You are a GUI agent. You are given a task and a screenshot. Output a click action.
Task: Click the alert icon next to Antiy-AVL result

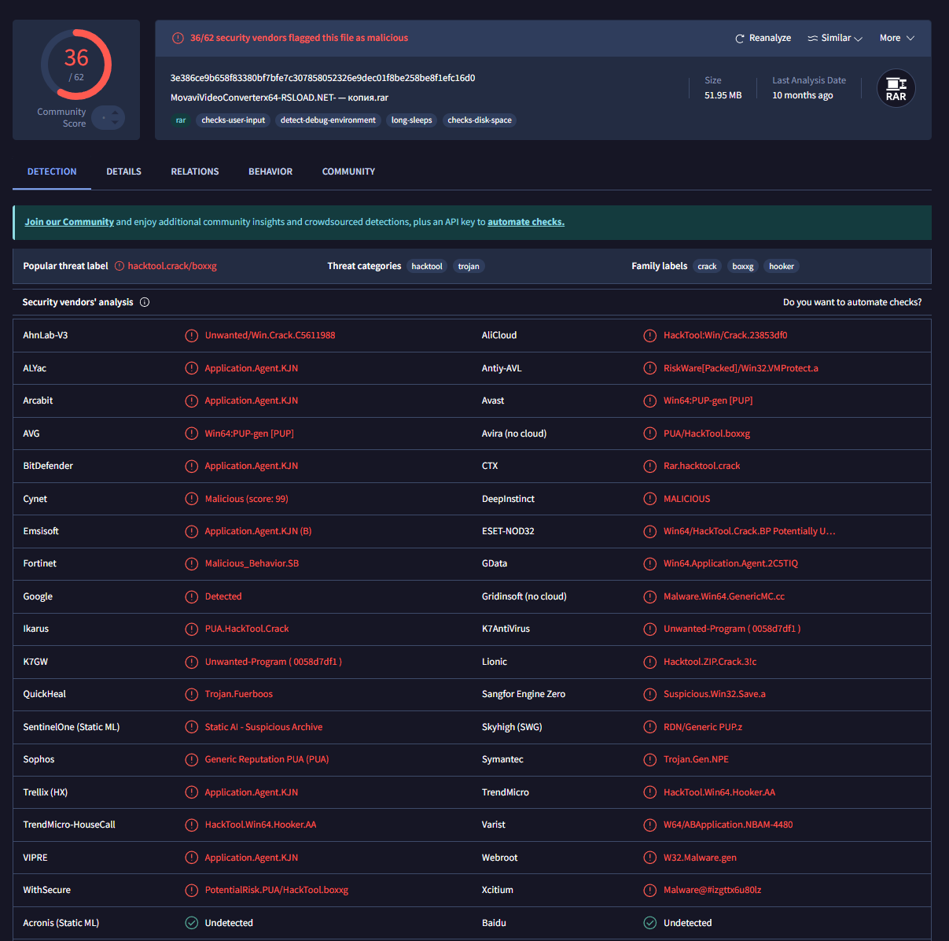point(650,368)
